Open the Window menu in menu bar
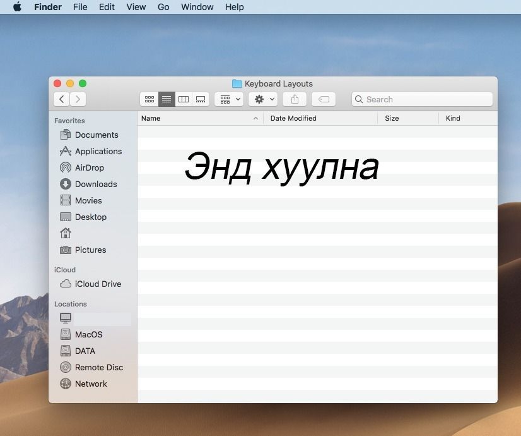The height and width of the screenshot is (436, 521). (x=197, y=7)
